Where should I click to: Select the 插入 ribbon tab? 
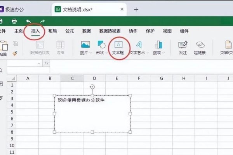click(35, 31)
